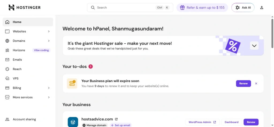Image resolution: width=274 pixels, height=127 pixels.
Task: Open hostsadvice.com external link icon
Action: (116, 119)
